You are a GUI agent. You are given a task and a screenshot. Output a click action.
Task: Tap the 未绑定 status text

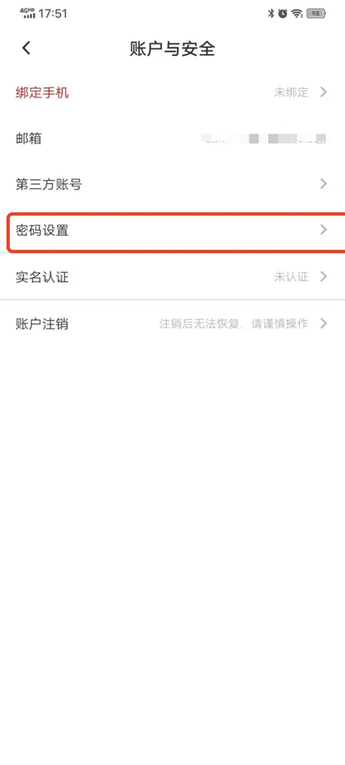(291, 93)
